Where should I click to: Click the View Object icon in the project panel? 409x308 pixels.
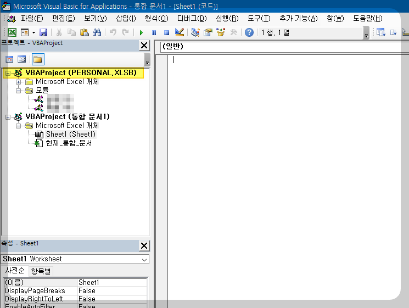coord(21,59)
